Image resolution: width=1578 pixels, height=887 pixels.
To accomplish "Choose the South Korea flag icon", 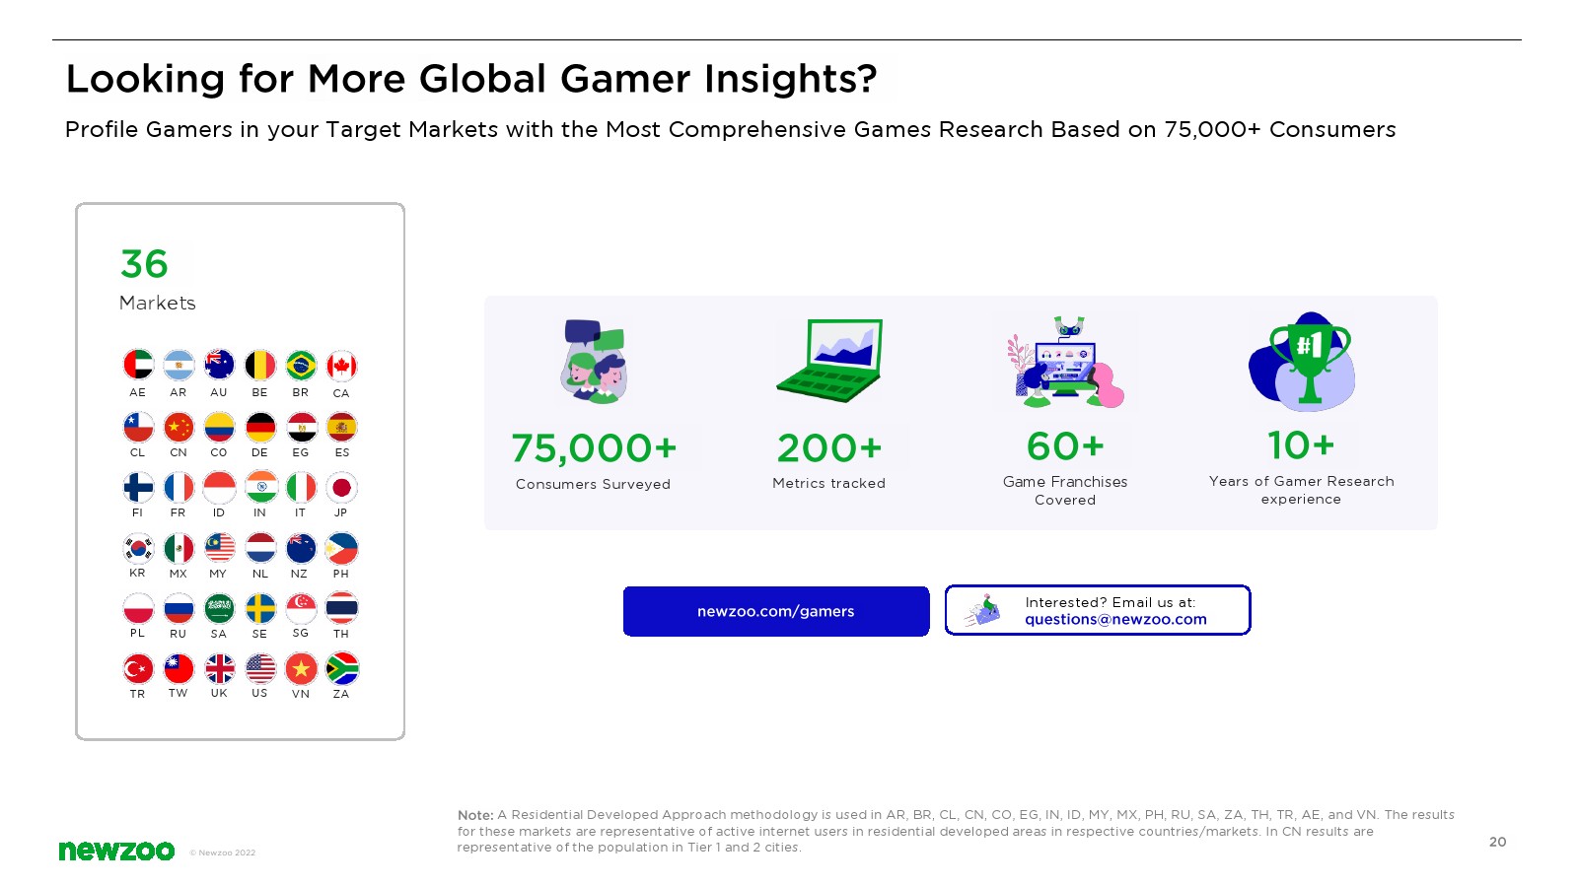I will coord(138,547).
